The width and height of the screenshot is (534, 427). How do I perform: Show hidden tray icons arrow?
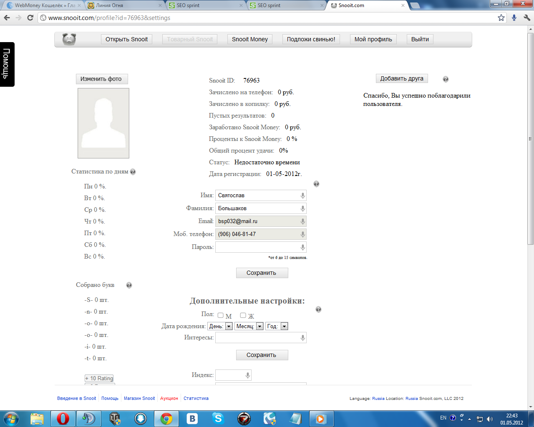click(x=470, y=419)
